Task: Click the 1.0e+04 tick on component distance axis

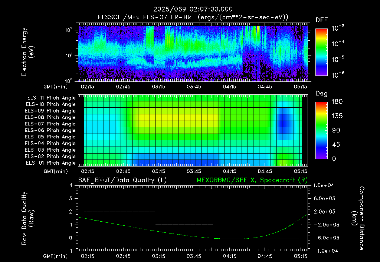Action: coord(324,185)
